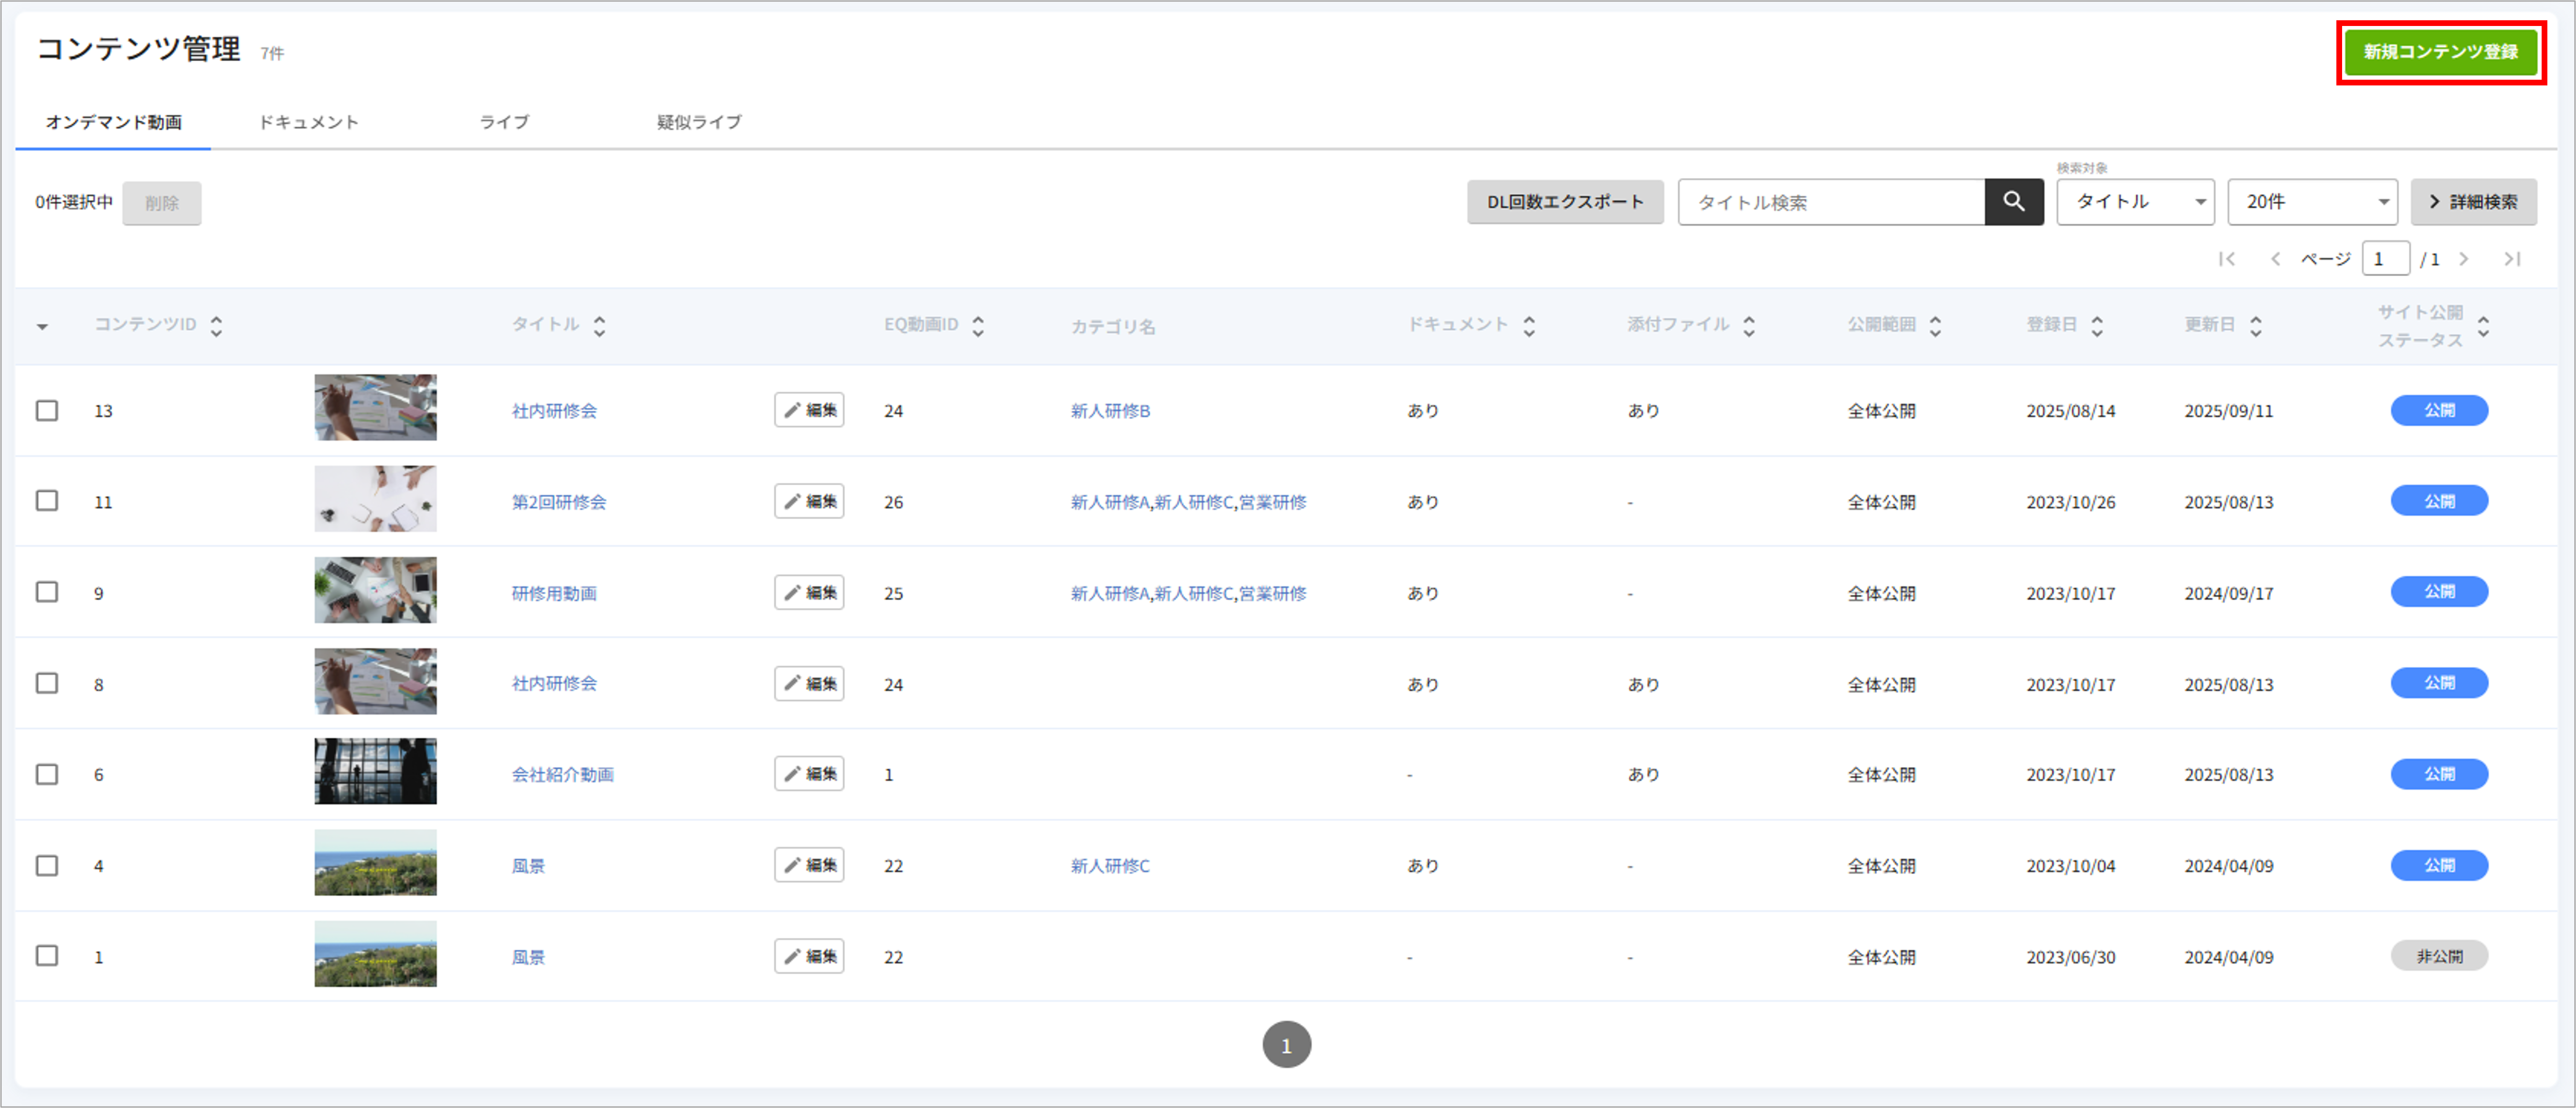2576x1108 pixels.
Task: Edit content ID 1 with 編集 button
Action: 809,956
